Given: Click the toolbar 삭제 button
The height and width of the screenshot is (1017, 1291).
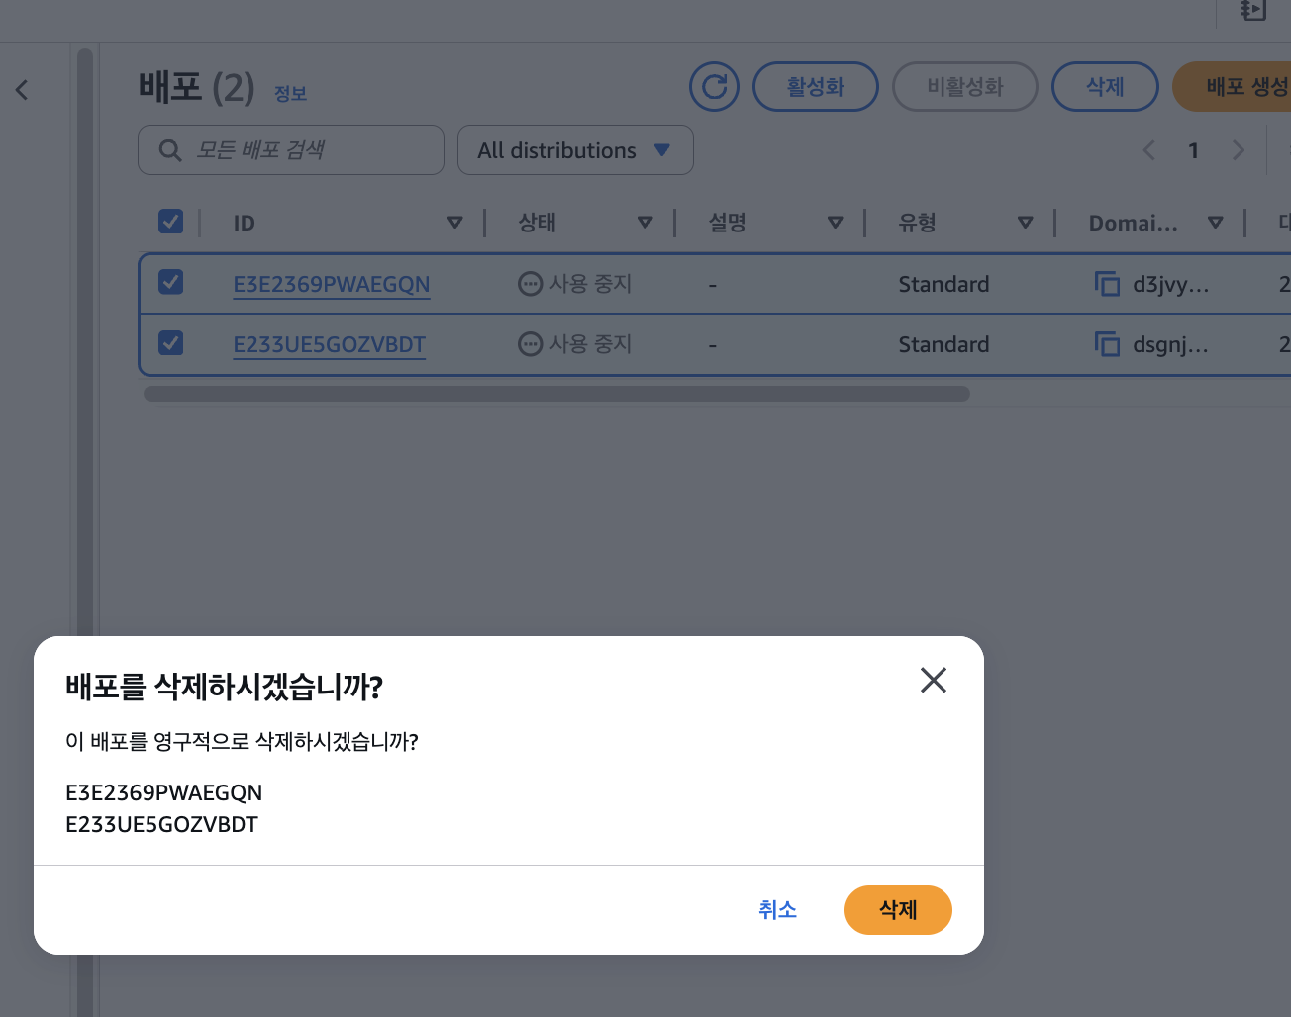Looking at the screenshot, I should point(1105,87).
